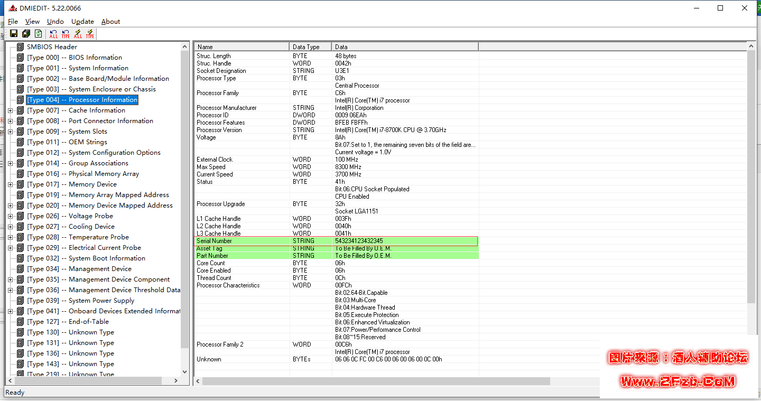Image resolution: width=761 pixels, height=401 pixels.
Task: Select the Asset Tag row name
Action: click(x=209, y=248)
